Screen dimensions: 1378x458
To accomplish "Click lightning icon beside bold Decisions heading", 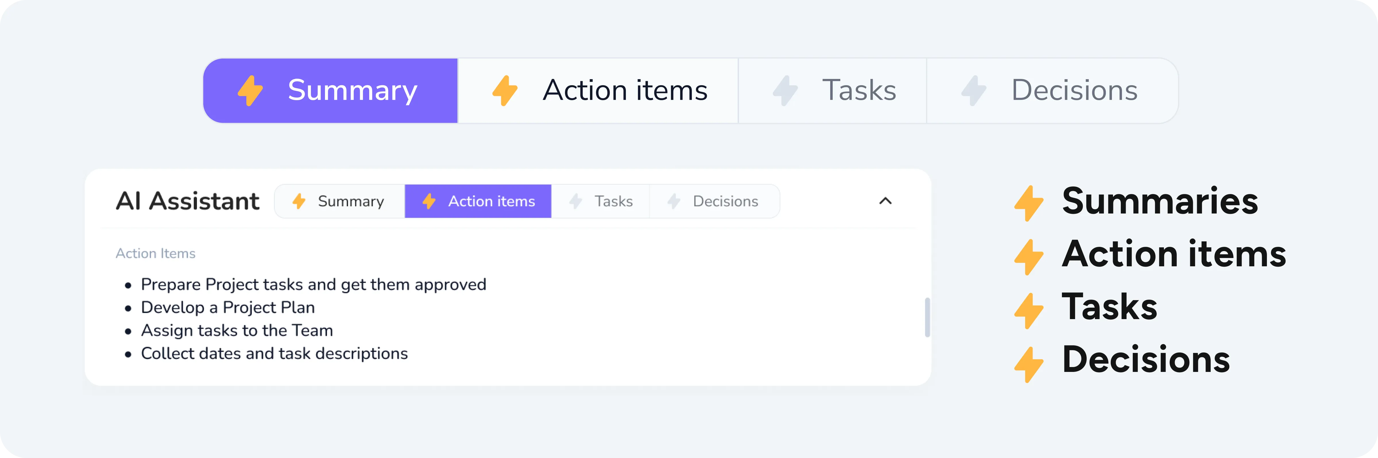I will coord(1029,364).
